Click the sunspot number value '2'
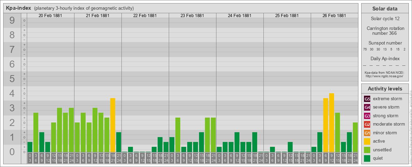The height and width of the screenshot is (167, 412). [405, 49]
